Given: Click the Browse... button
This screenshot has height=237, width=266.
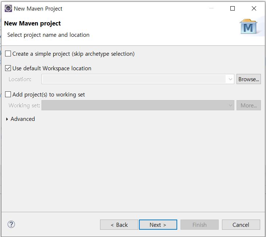Looking at the screenshot, I should 249,79.
